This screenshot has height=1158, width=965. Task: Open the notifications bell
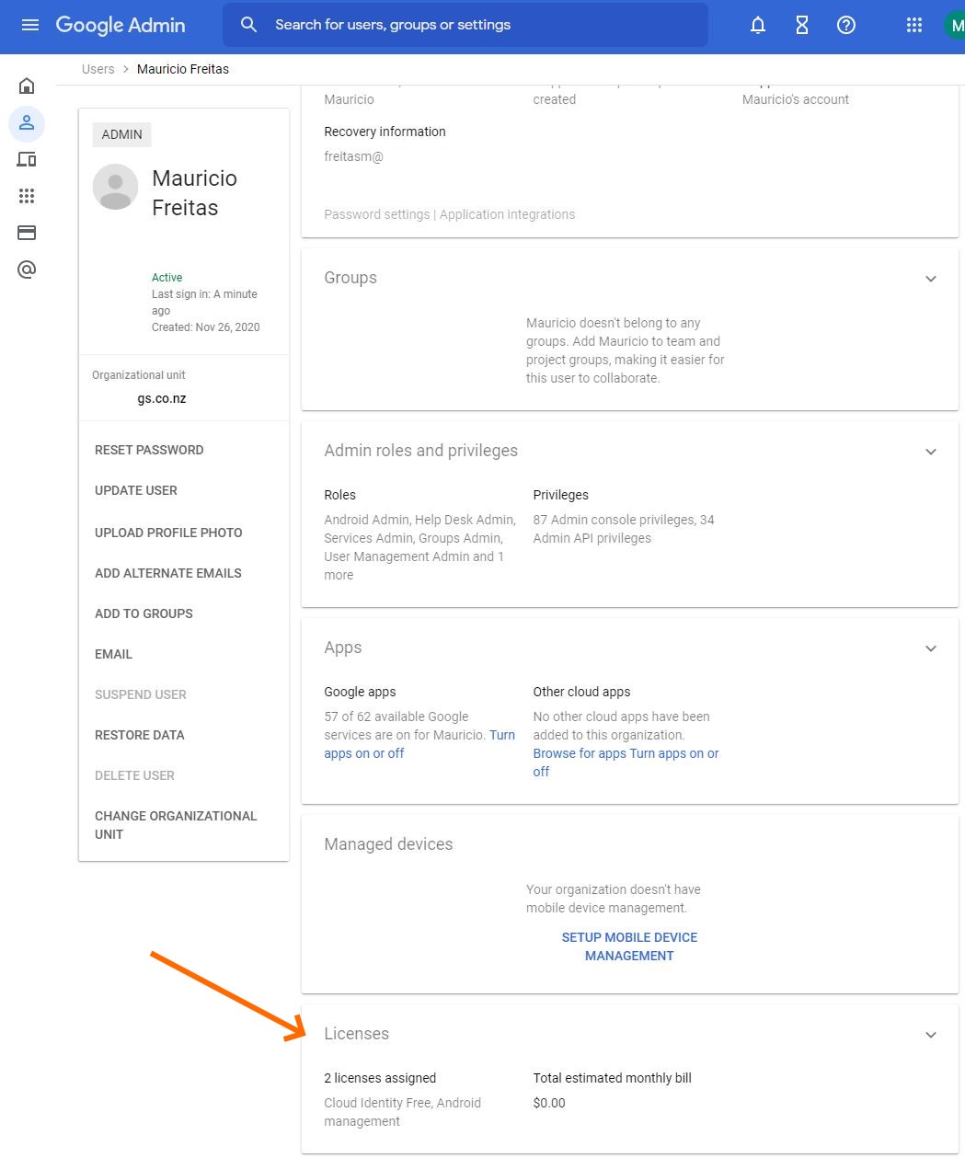click(x=758, y=25)
